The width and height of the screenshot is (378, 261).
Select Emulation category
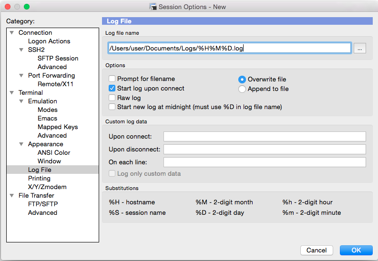point(42,101)
